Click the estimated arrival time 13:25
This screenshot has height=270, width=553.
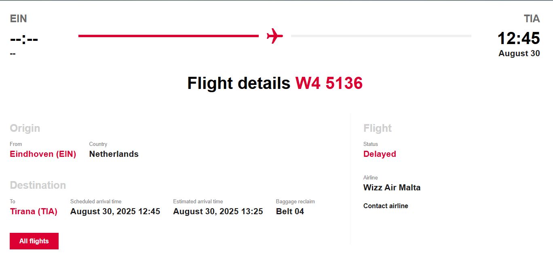[x=218, y=211]
